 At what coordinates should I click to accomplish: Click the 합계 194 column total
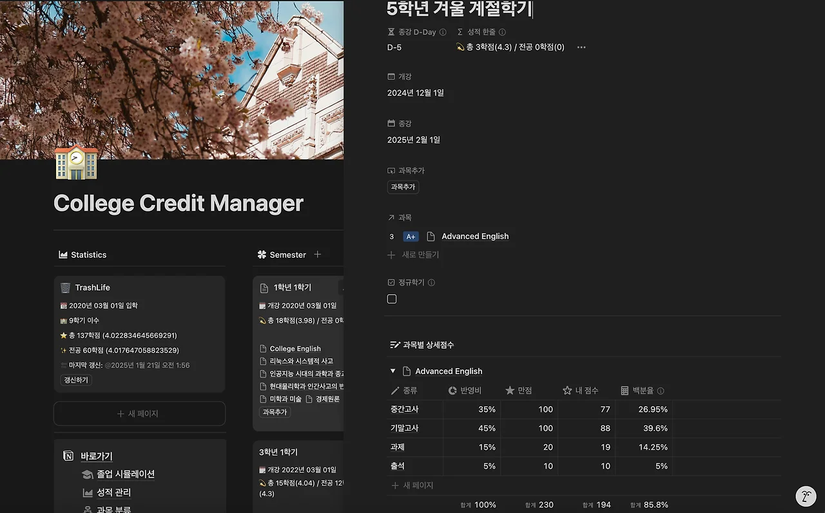coord(596,505)
